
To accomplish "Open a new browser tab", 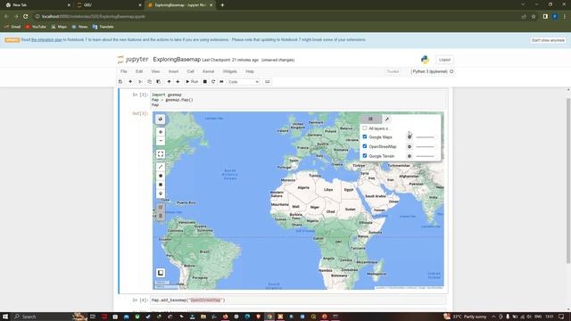I will [x=222, y=5].
